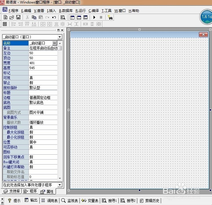Image resolution: width=212 pixels, height=205 pixels.
Task: Toggle the third window layout icon
Action: (85, 17)
